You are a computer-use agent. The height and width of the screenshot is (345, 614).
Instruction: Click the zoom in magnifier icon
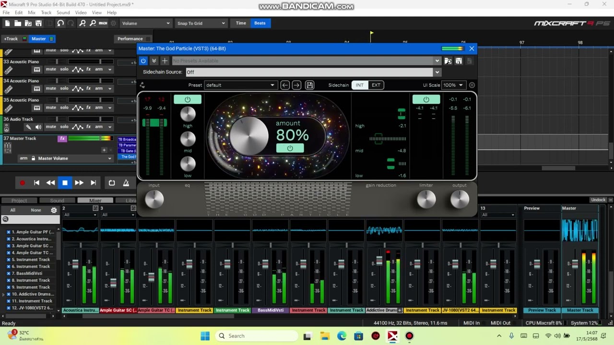[x=82, y=23]
